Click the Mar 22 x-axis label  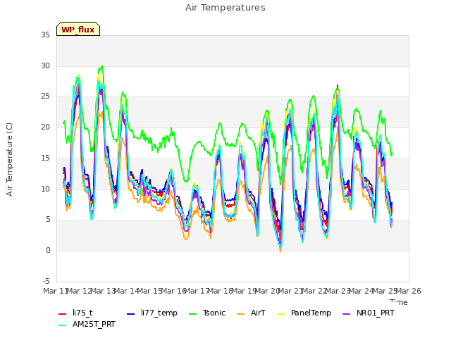tap(314, 291)
